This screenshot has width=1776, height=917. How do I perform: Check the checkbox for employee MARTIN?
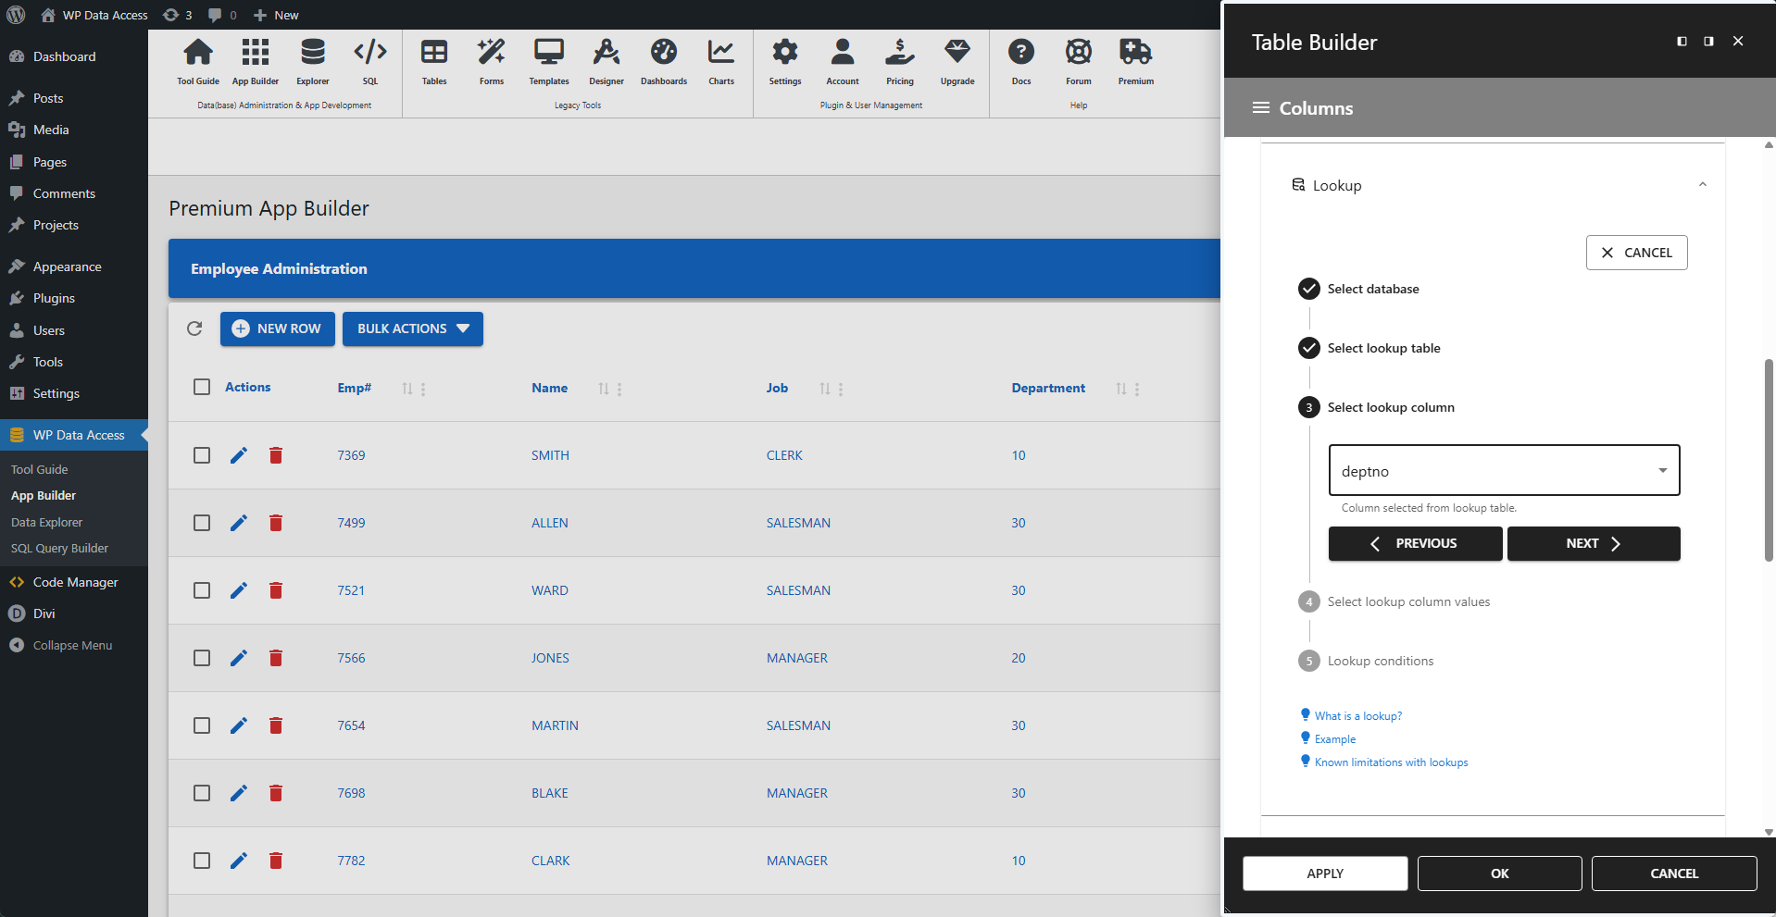pos(201,725)
